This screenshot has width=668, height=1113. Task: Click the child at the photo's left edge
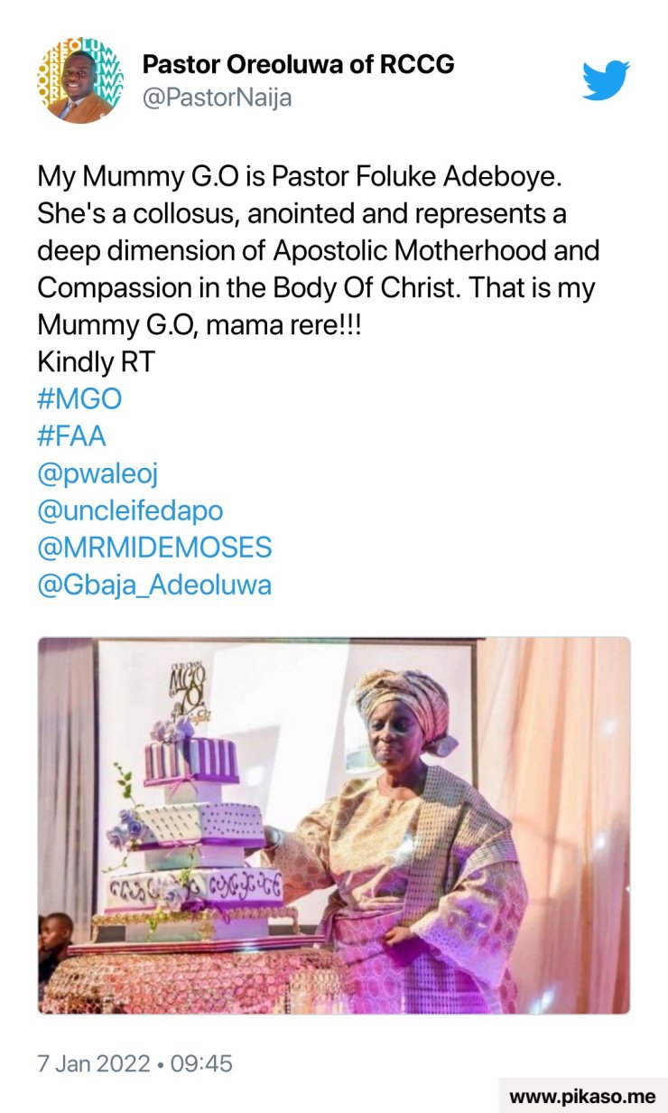click(x=52, y=944)
